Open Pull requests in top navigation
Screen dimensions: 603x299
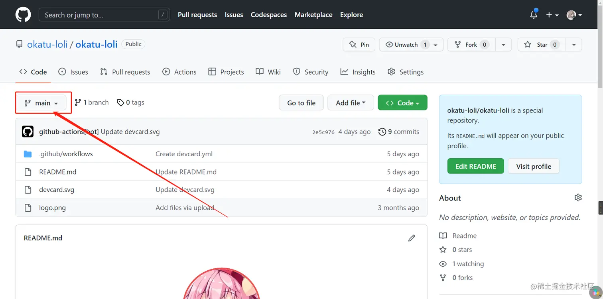197,15
